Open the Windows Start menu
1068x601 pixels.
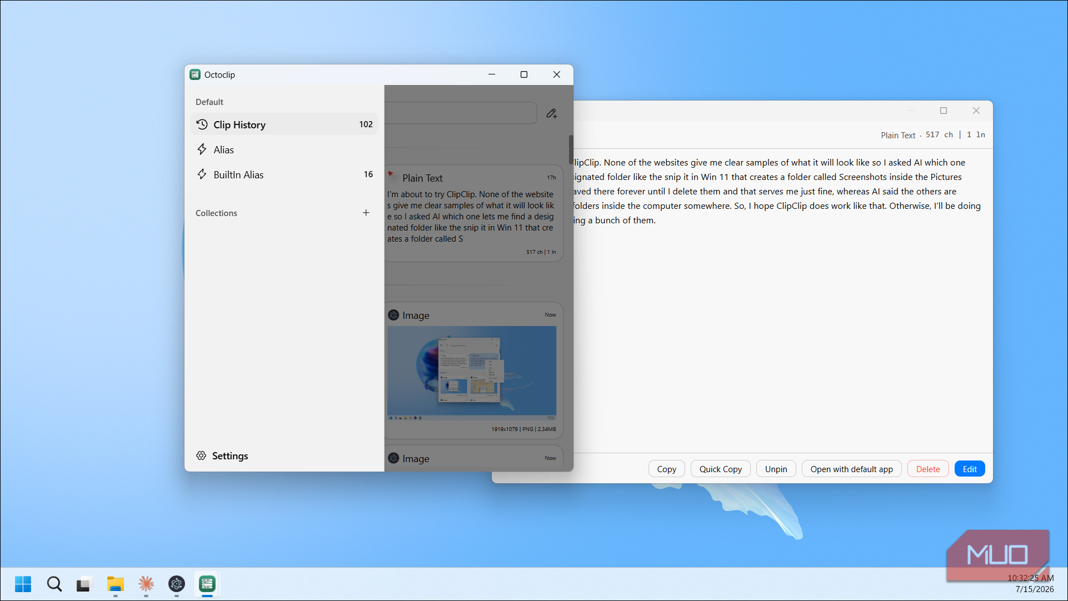click(x=23, y=584)
